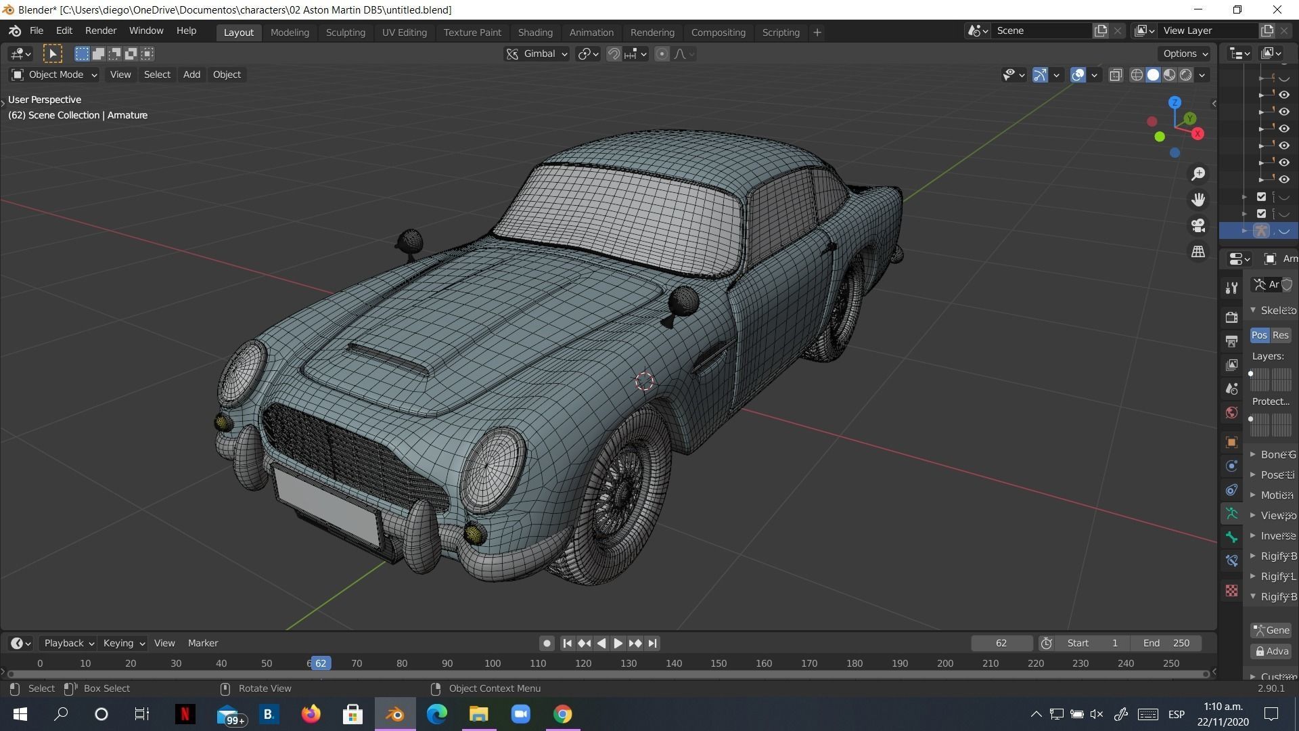1299x731 pixels.
Task: Open the Armature Object Data tab
Action: coord(1231,514)
